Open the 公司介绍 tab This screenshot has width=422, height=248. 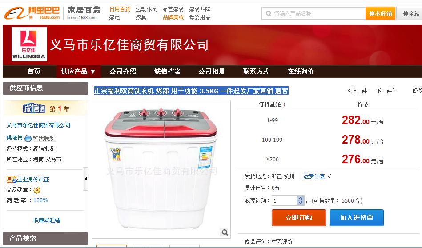(123, 72)
